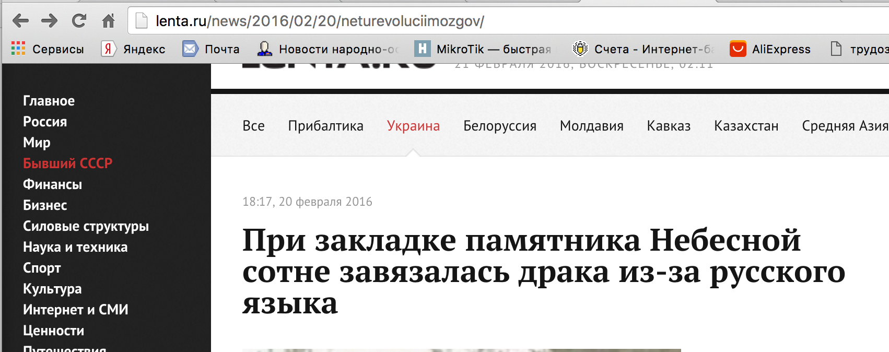Open the Новости народно bookmark icon
The image size is (889, 352).
tap(265, 49)
